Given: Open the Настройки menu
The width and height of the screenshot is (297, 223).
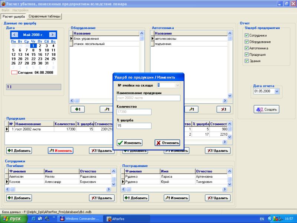Looking at the screenshot, I should tap(20, 10).
